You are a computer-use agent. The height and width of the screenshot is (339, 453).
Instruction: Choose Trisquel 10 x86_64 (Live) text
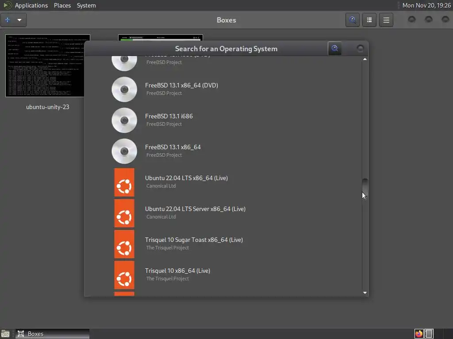pos(177,271)
